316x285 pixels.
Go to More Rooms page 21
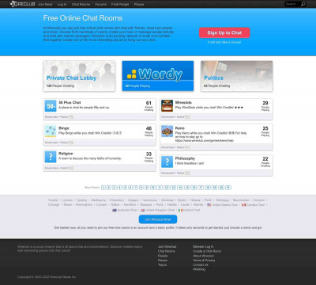(228, 188)
